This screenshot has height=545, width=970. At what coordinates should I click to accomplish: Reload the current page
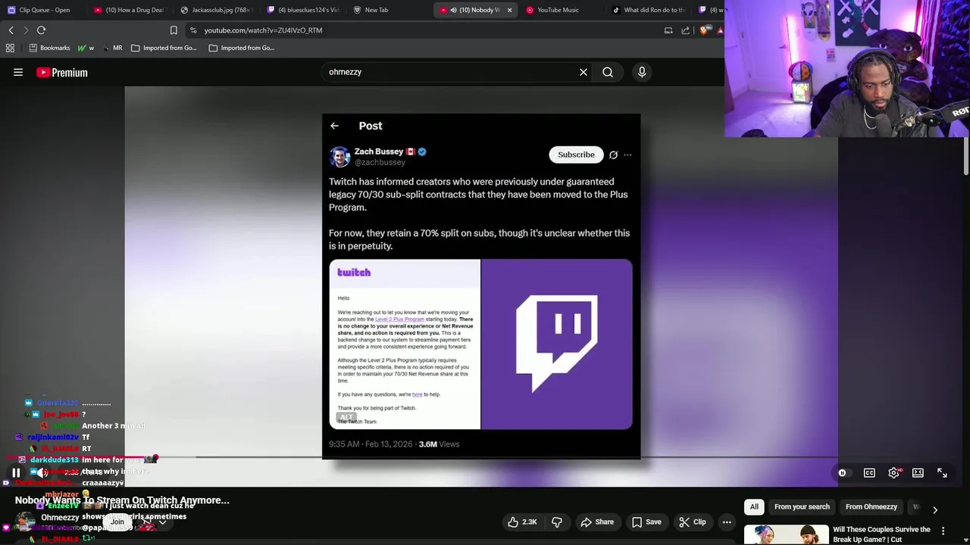coord(42,30)
